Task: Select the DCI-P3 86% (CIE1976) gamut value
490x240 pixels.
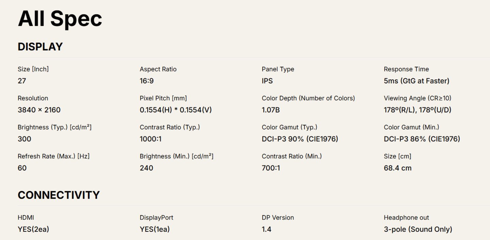Action: (422, 139)
